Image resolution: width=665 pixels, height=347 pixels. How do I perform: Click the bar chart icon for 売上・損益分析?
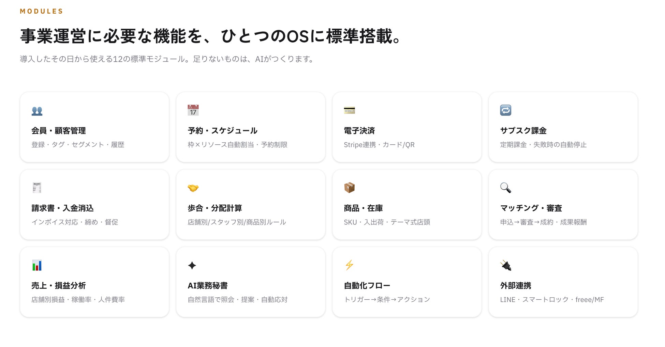pyautogui.click(x=37, y=265)
